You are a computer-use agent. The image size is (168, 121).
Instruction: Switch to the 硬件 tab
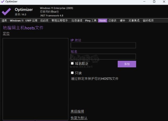(123, 21)
